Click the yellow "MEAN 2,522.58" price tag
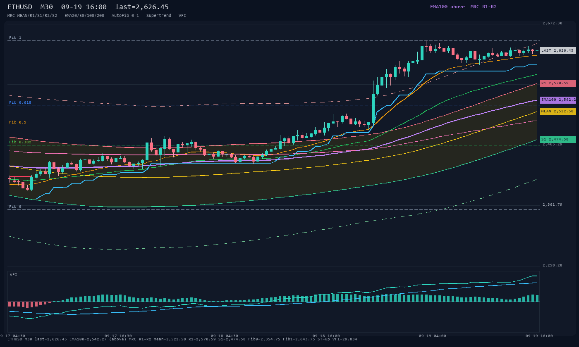Viewport: 579px width, 347px height. coord(558,111)
